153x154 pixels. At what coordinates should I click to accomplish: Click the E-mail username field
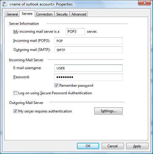pos(89,68)
